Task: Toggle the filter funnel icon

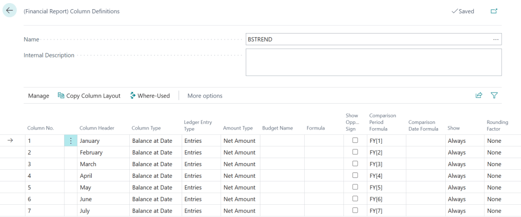Action: point(494,96)
